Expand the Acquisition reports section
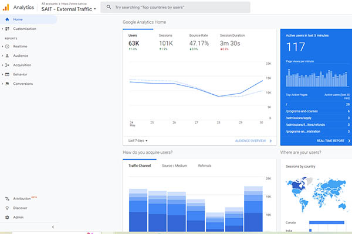352x234 pixels. point(2,65)
